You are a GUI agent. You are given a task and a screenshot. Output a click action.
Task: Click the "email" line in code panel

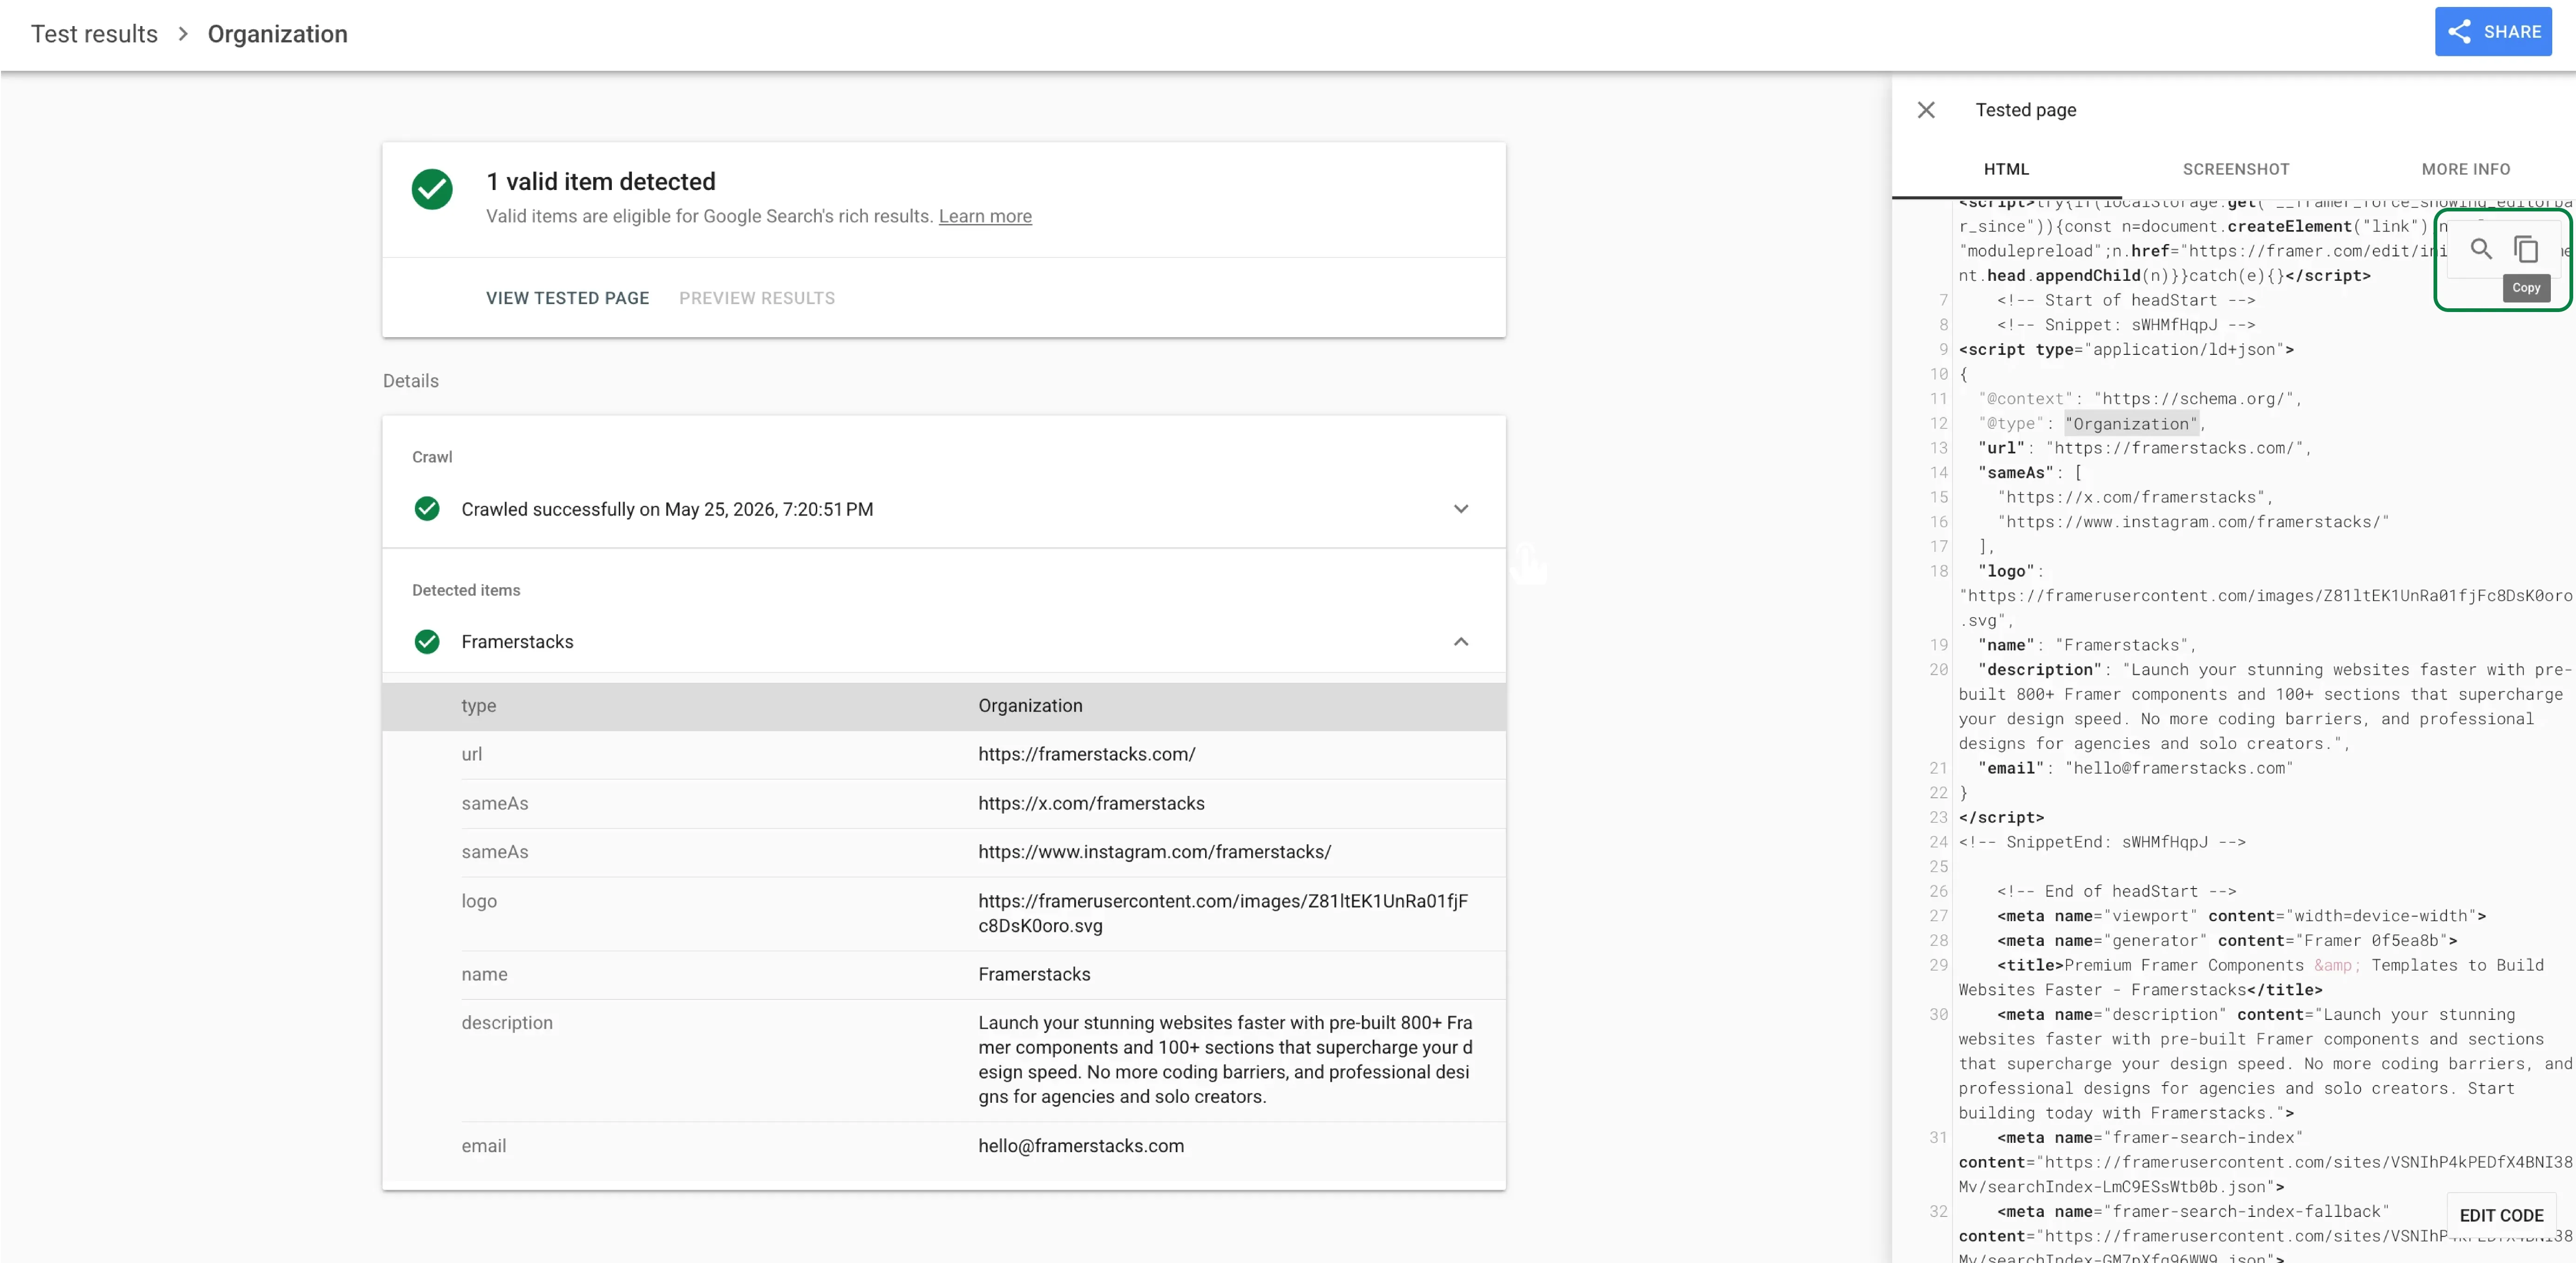point(2135,768)
